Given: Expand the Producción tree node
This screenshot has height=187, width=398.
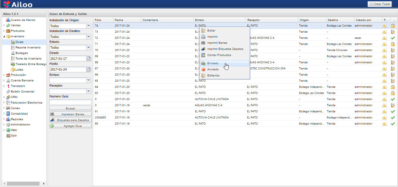Looking at the screenshot, I should point(4,75).
